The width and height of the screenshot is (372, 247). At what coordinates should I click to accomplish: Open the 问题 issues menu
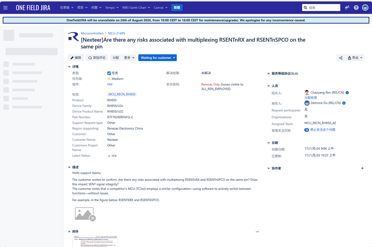click(x=96, y=7)
